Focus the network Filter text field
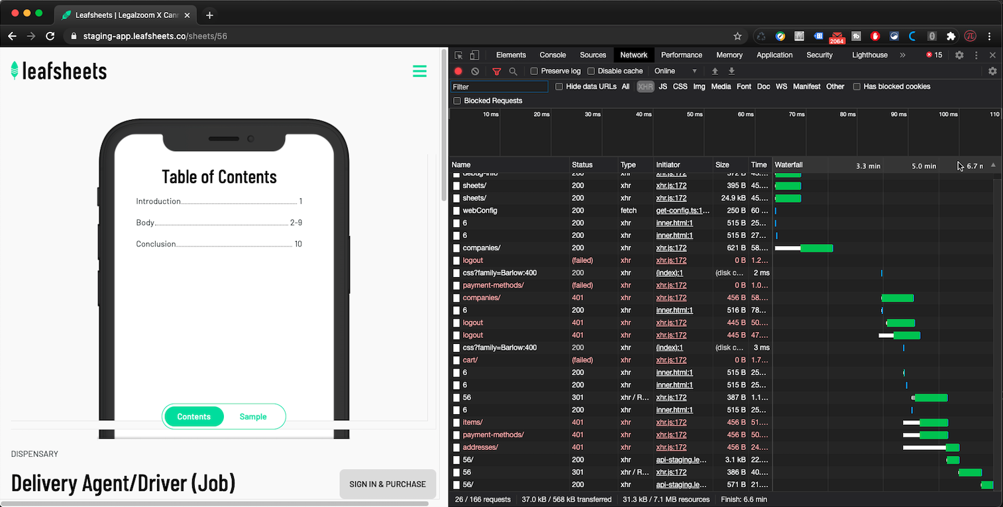This screenshot has height=507, width=1003. tap(500, 87)
